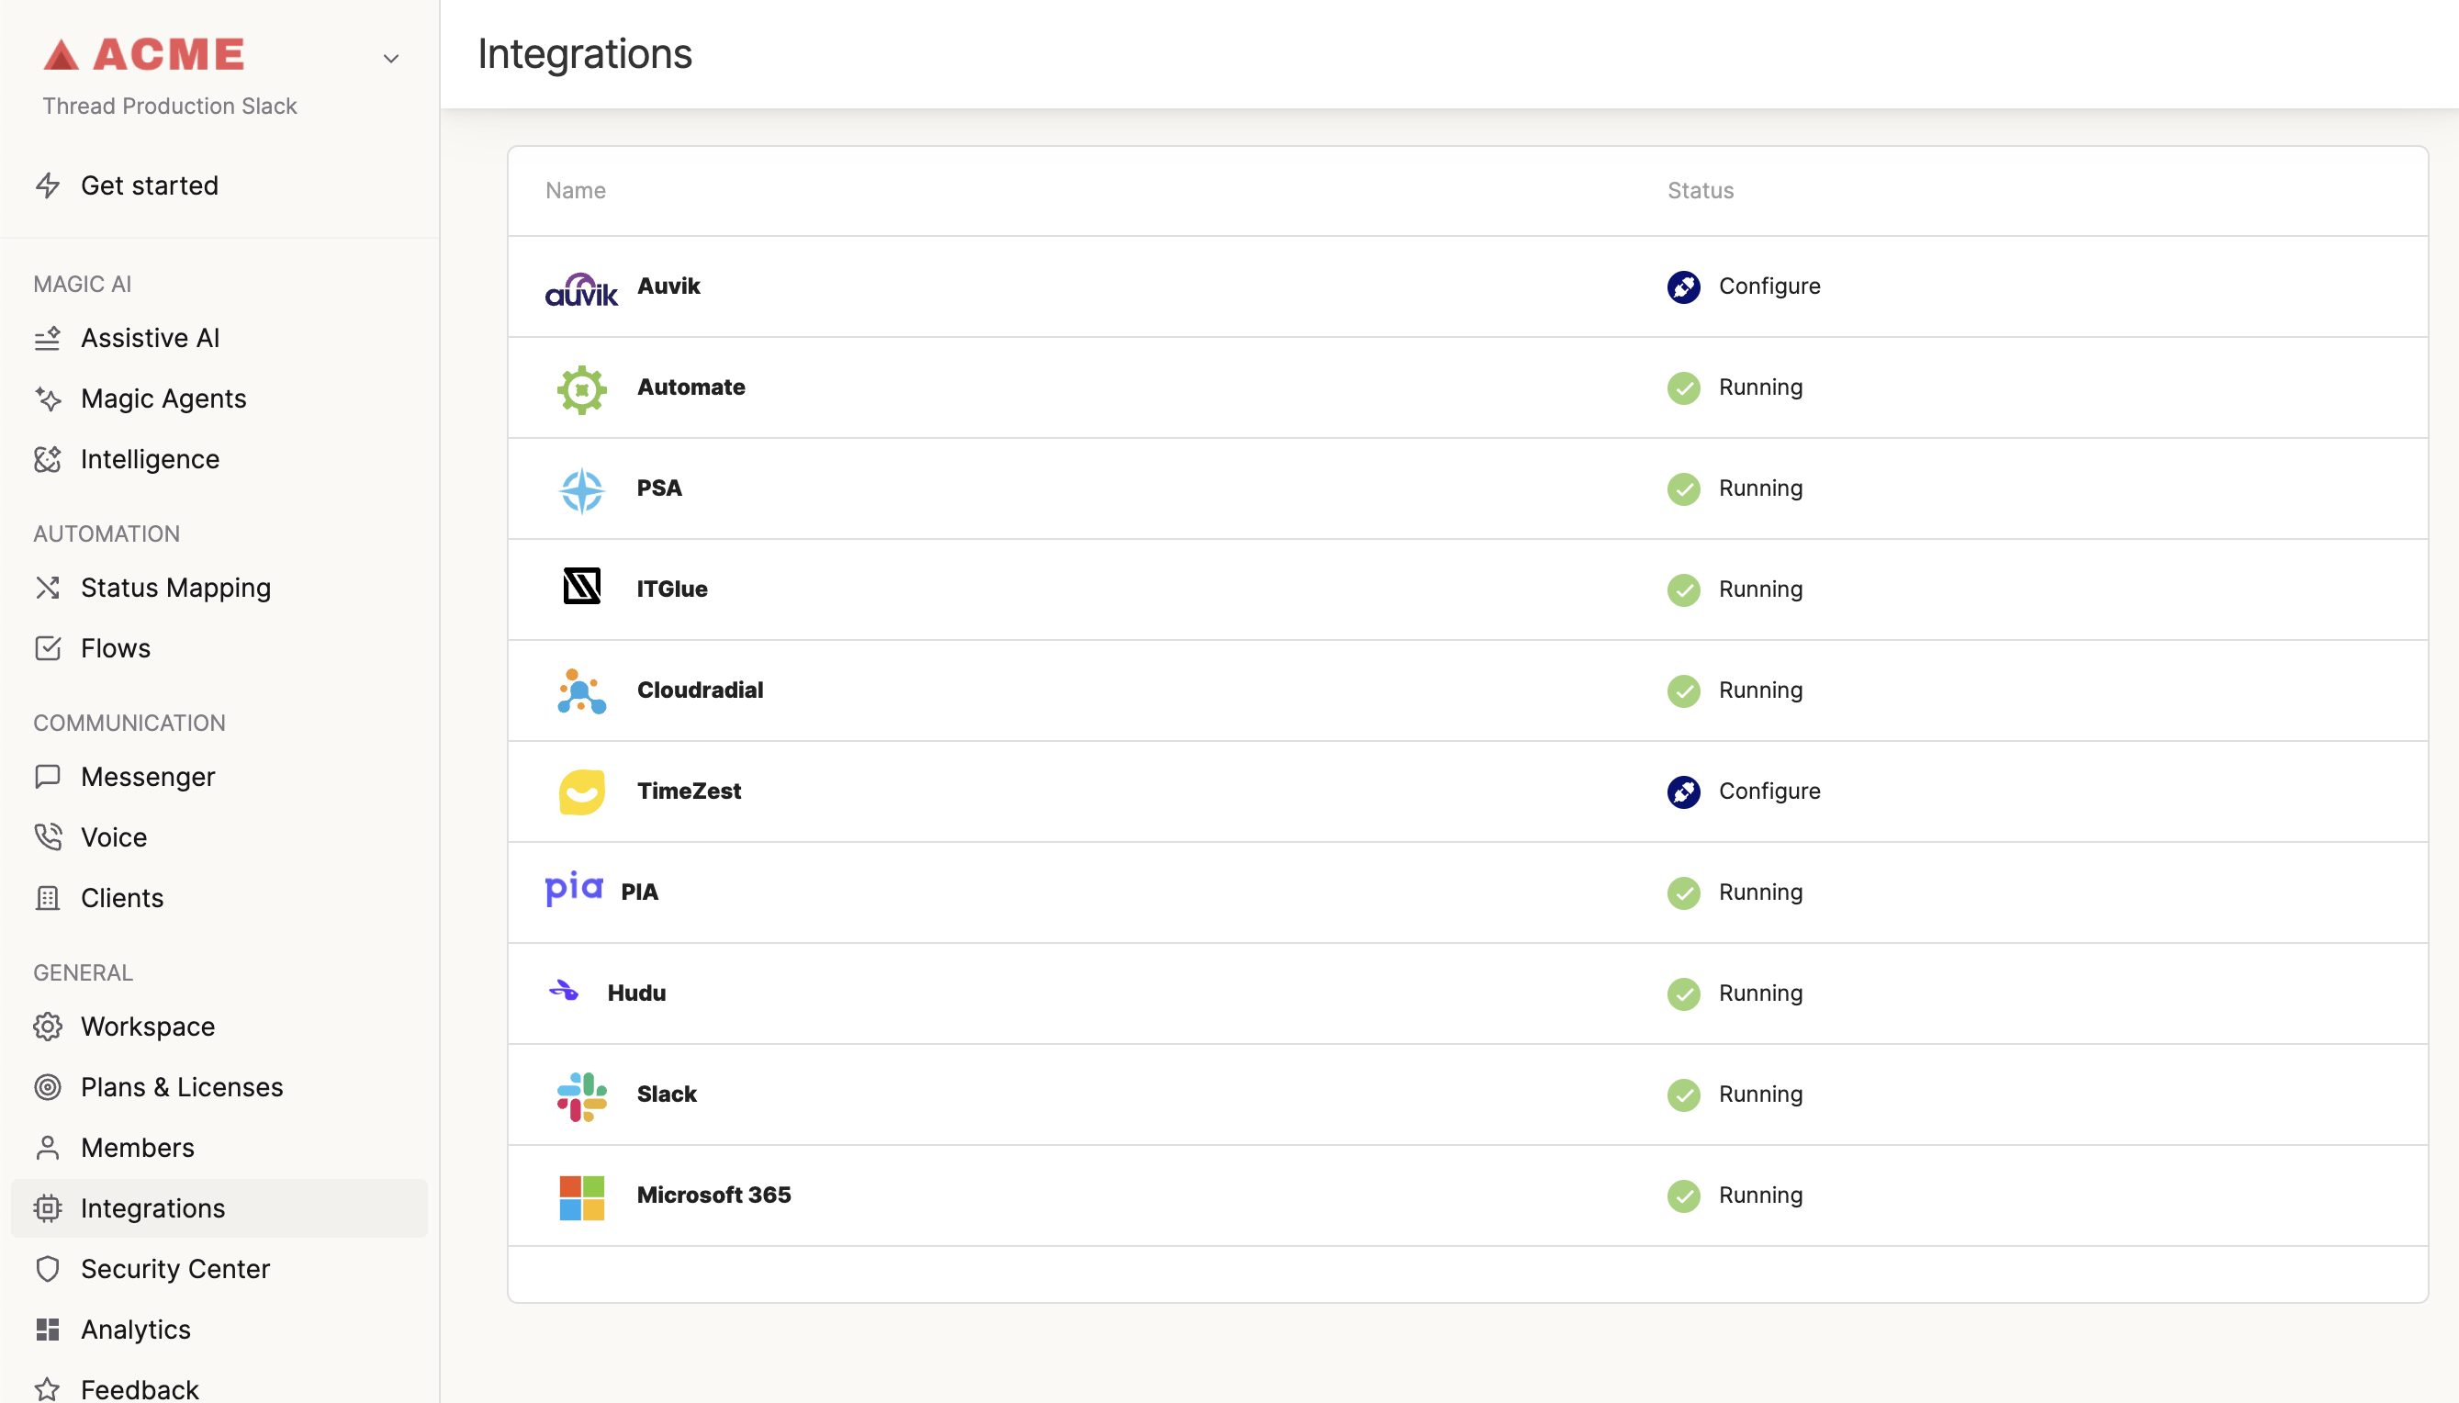Screen dimensions: 2459x1403
Task: Go to Magic Agents
Action: [163, 398]
